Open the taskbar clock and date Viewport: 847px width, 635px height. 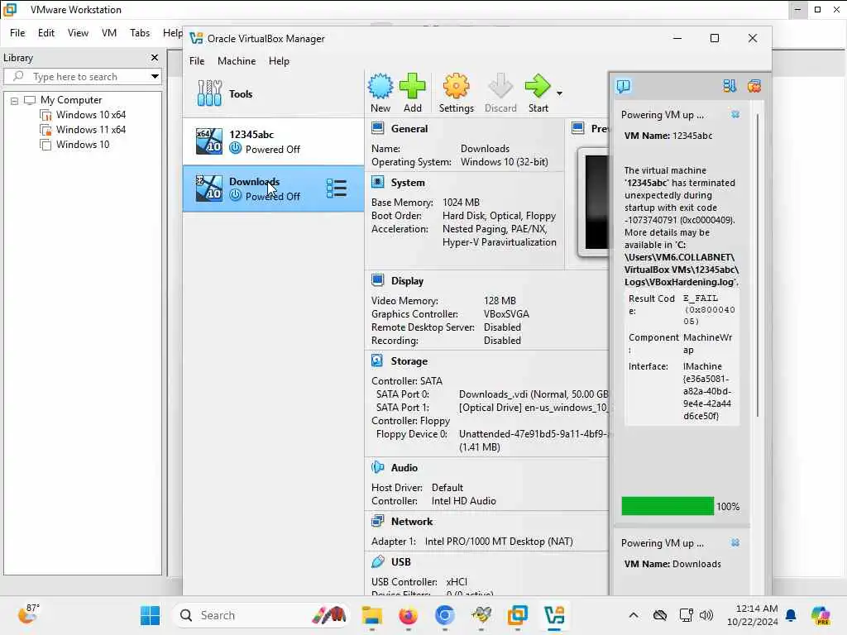(x=751, y=615)
